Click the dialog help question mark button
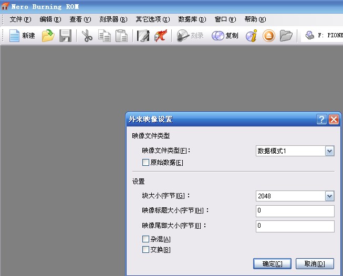Image resolution: width=343 pixels, height=276 pixels. [321, 119]
